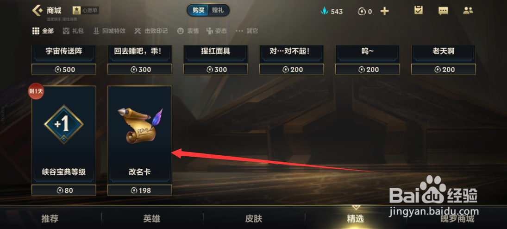Open the task checklist icon
This screenshot has width=507, height=229.
[x=419, y=10]
